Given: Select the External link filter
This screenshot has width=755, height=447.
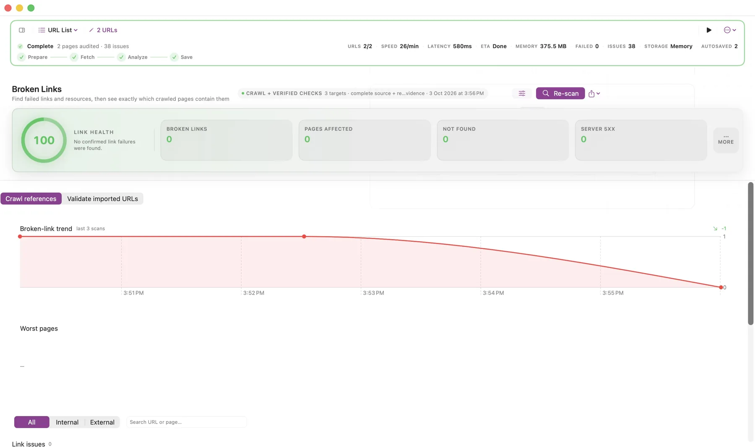Looking at the screenshot, I should (102, 422).
